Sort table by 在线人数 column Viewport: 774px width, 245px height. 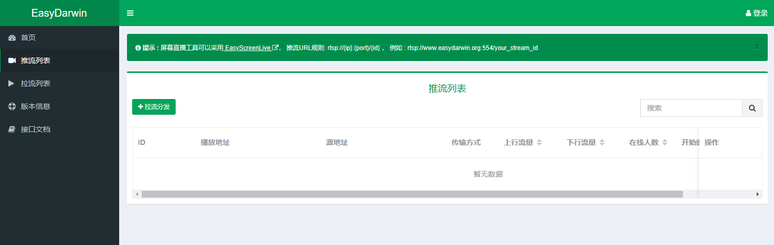coord(665,142)
